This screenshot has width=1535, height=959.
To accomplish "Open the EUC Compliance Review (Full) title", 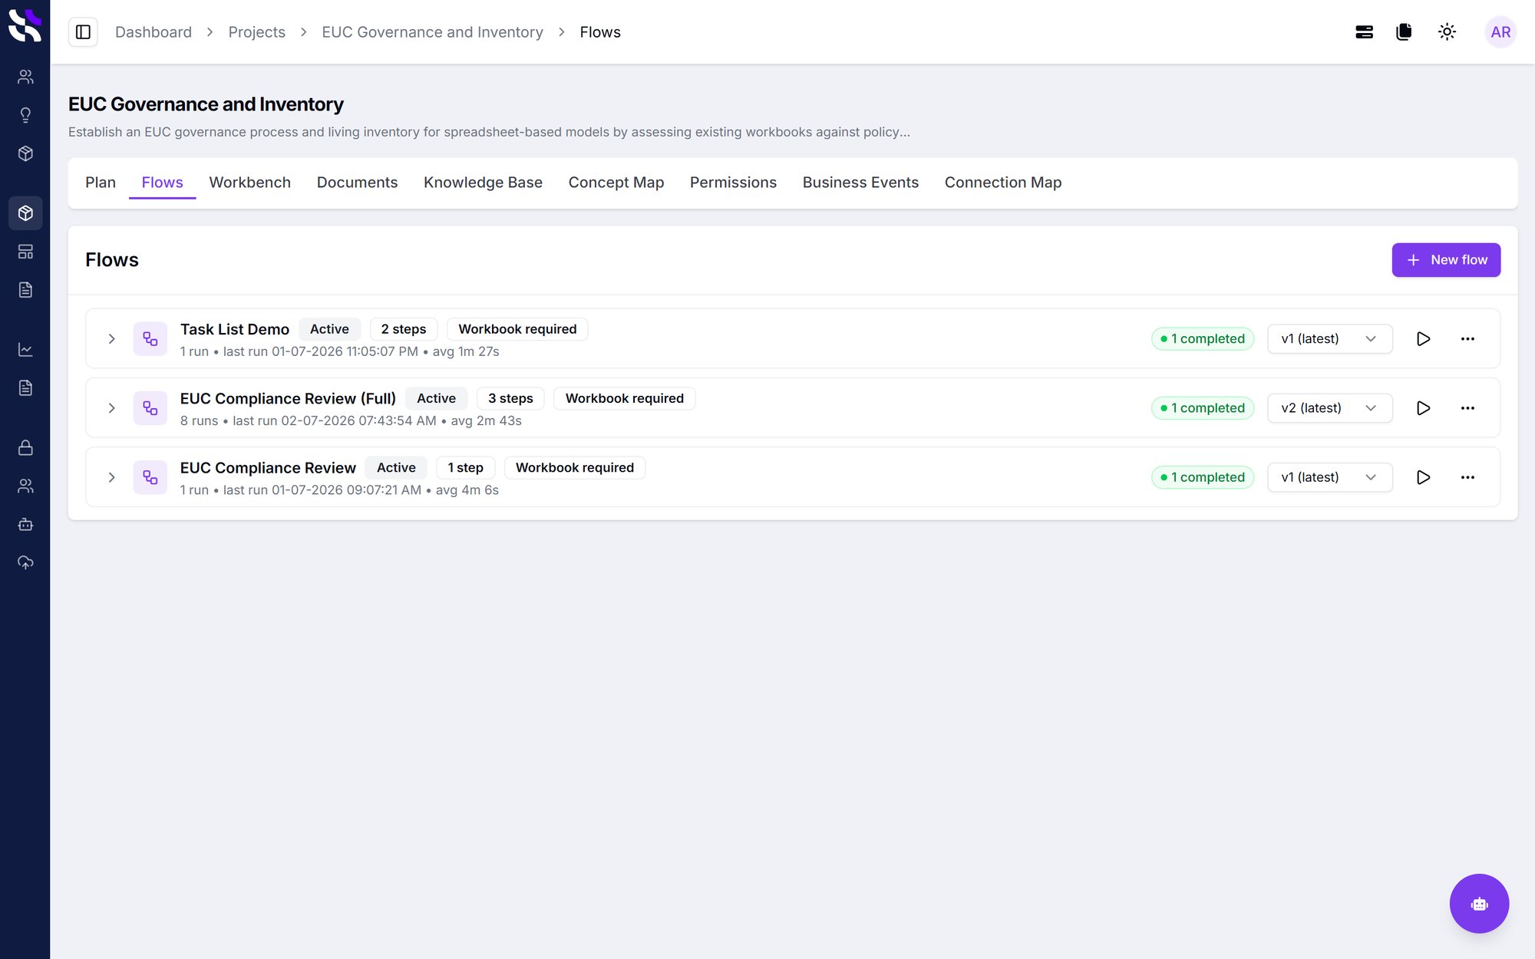I will pyautogui.click(x=288, y=398).
